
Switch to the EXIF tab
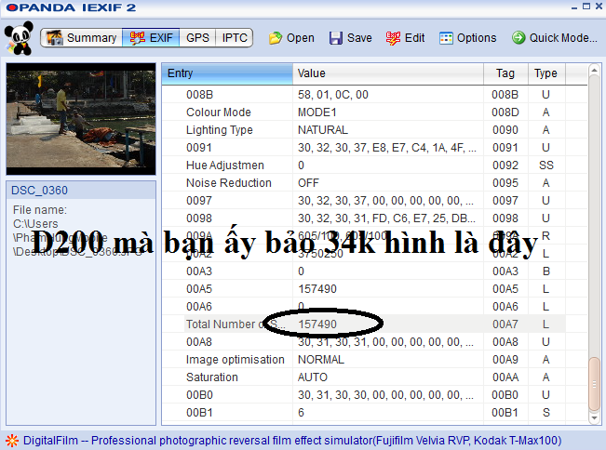pos(151,38)
